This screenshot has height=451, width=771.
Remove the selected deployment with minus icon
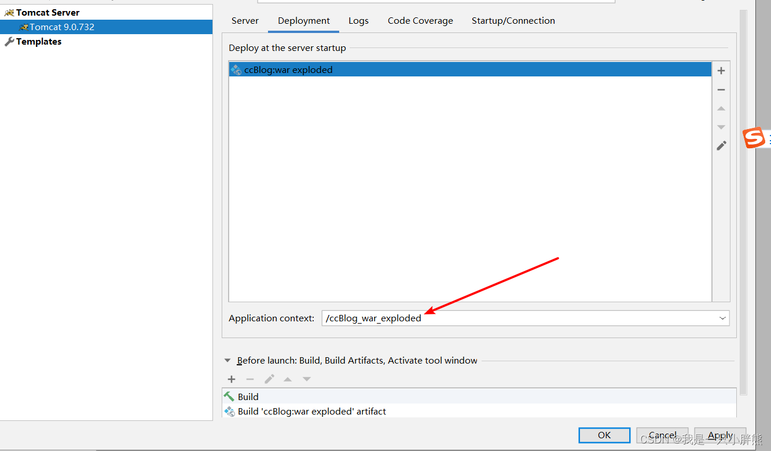(x=721, y=90)
